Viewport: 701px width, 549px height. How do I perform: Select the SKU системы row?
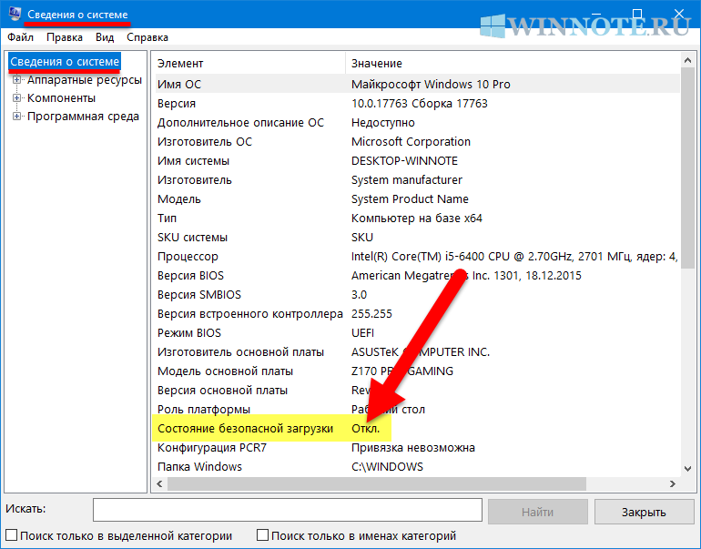coord(418,238)
